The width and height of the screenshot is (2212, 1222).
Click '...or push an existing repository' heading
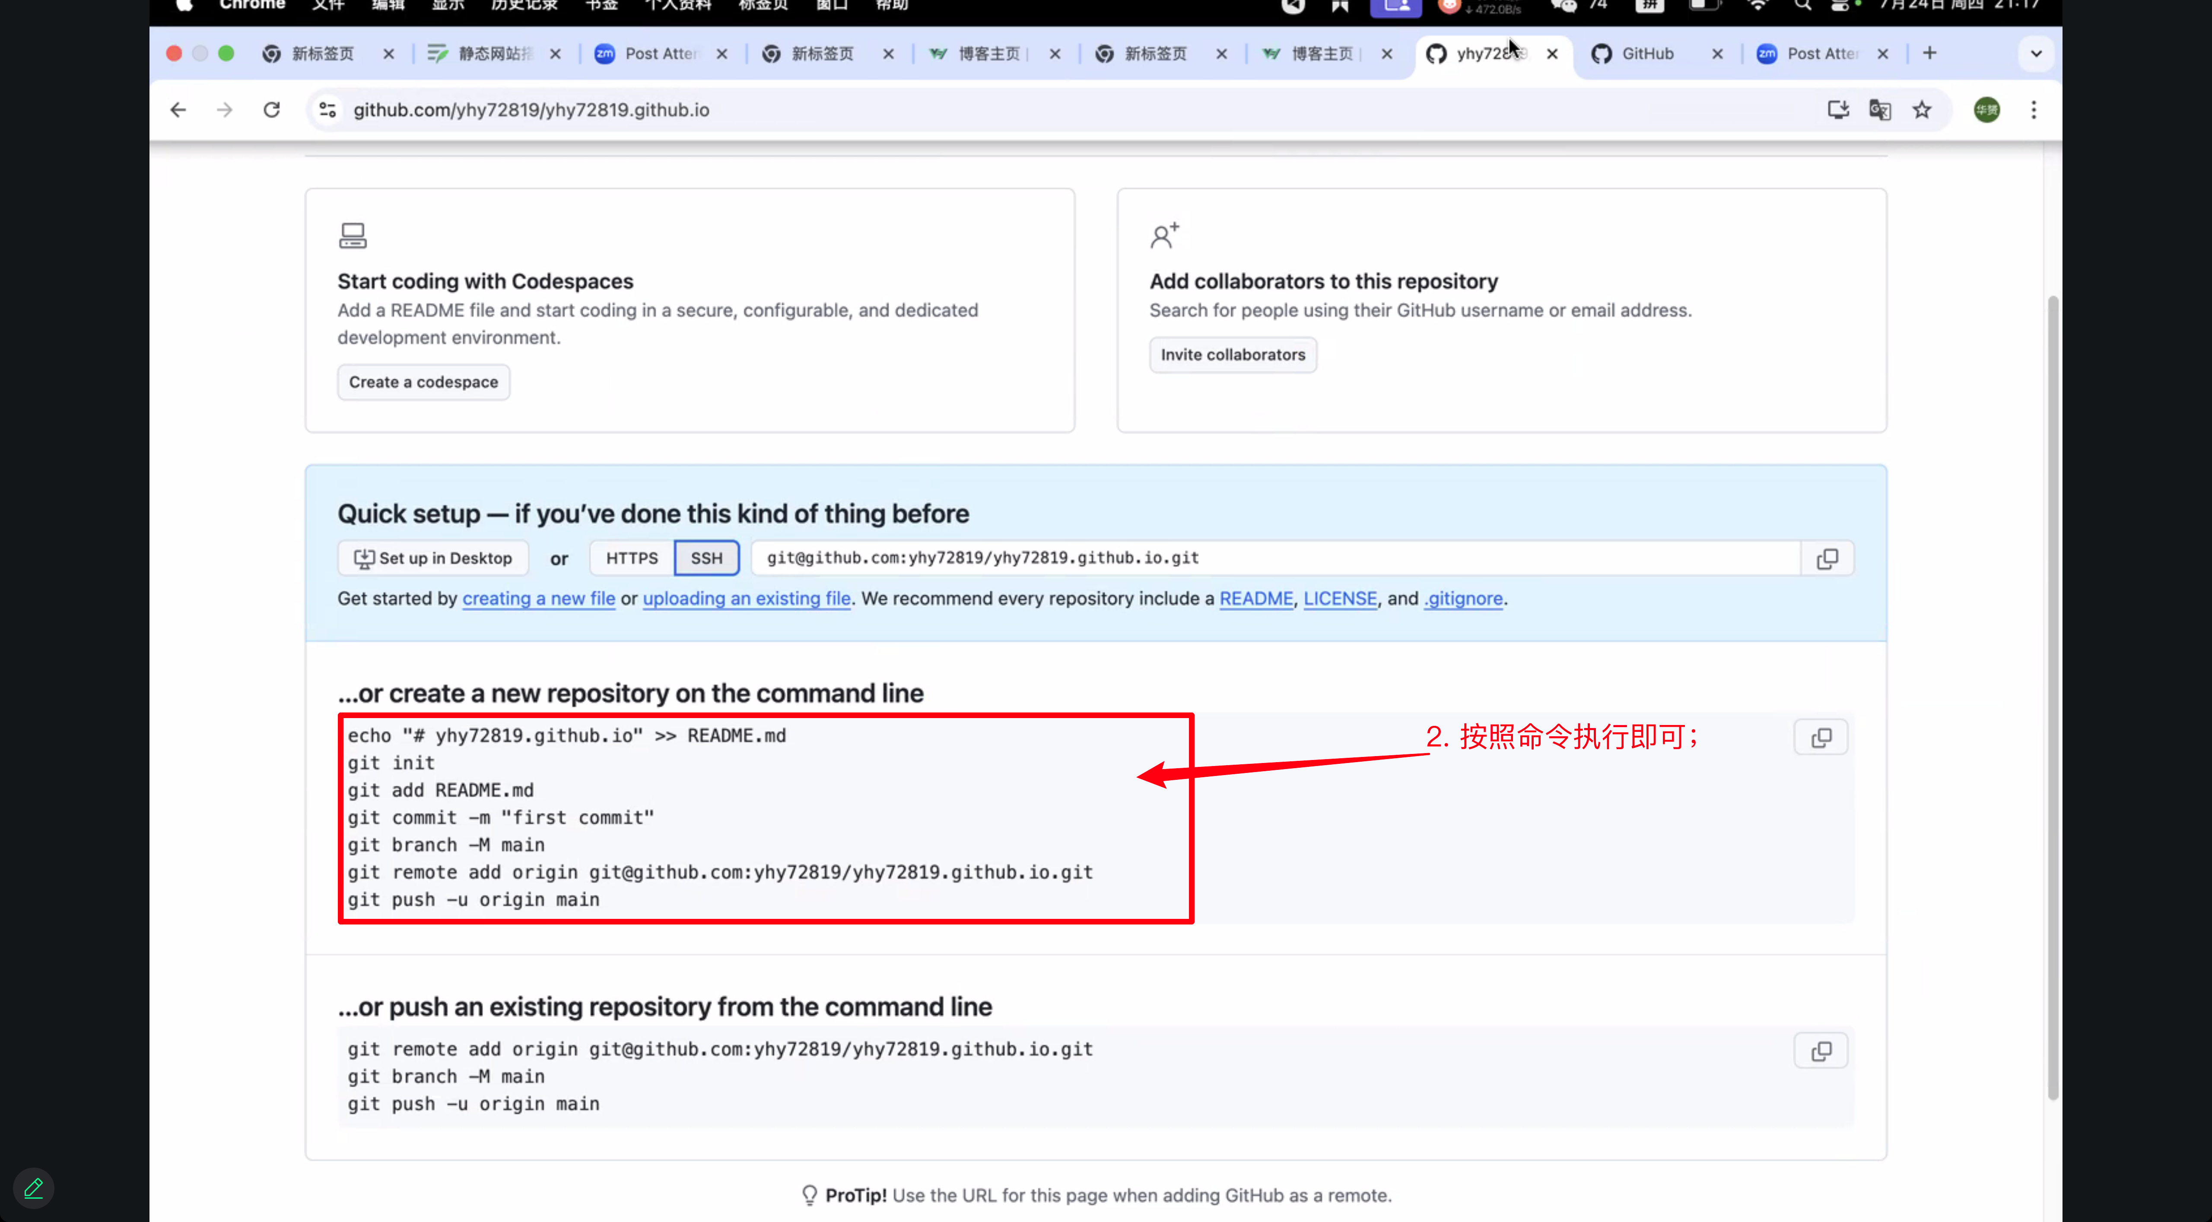(x=664, y=1007)
